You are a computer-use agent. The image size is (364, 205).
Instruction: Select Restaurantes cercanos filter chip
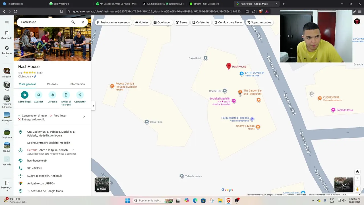click(113, 22)
